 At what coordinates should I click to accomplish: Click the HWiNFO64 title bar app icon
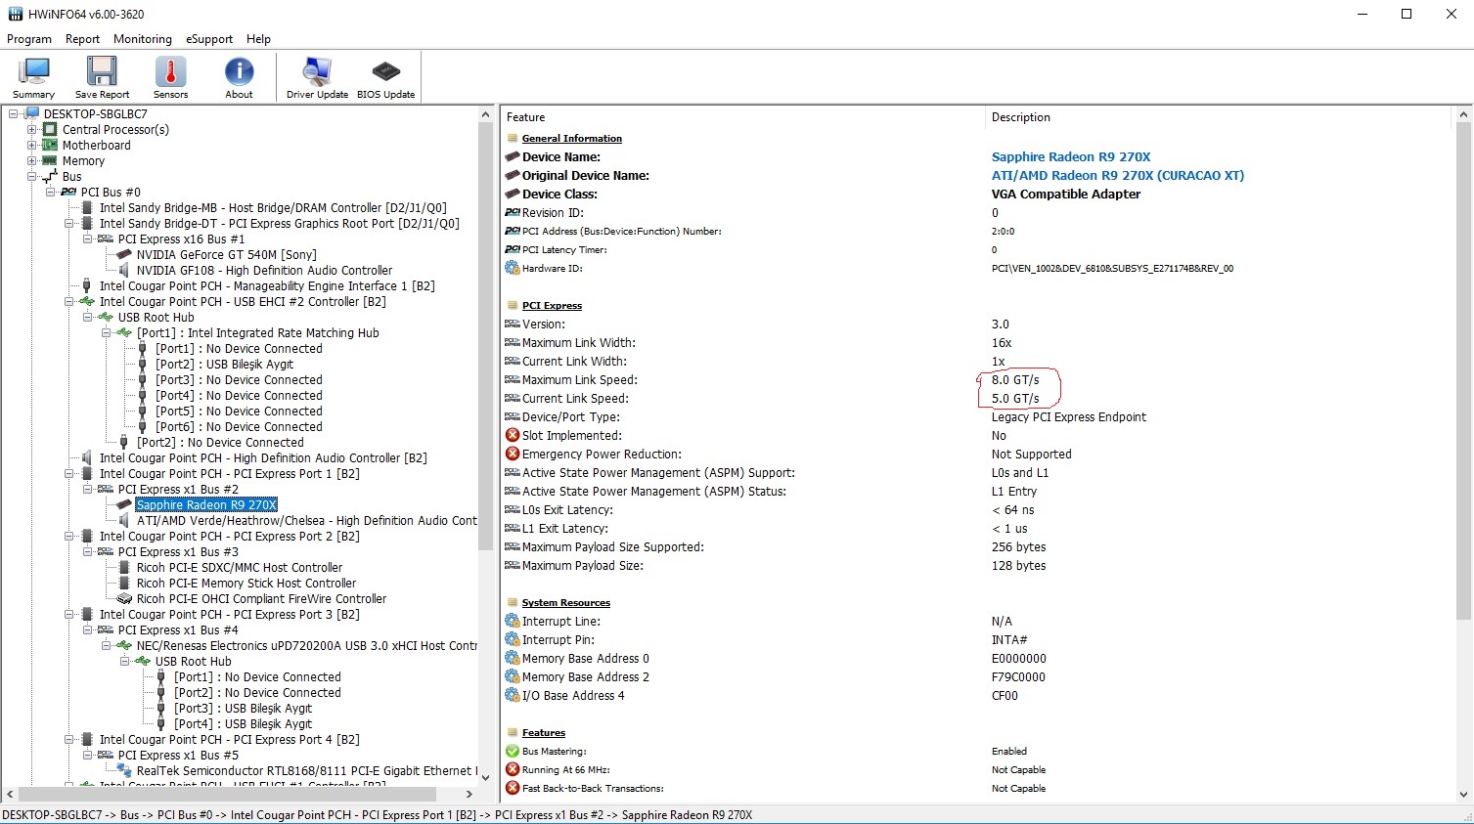(x=15, y=14)
